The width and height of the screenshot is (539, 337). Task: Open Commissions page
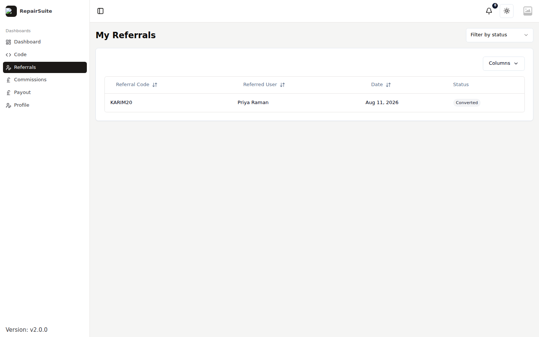45,80
